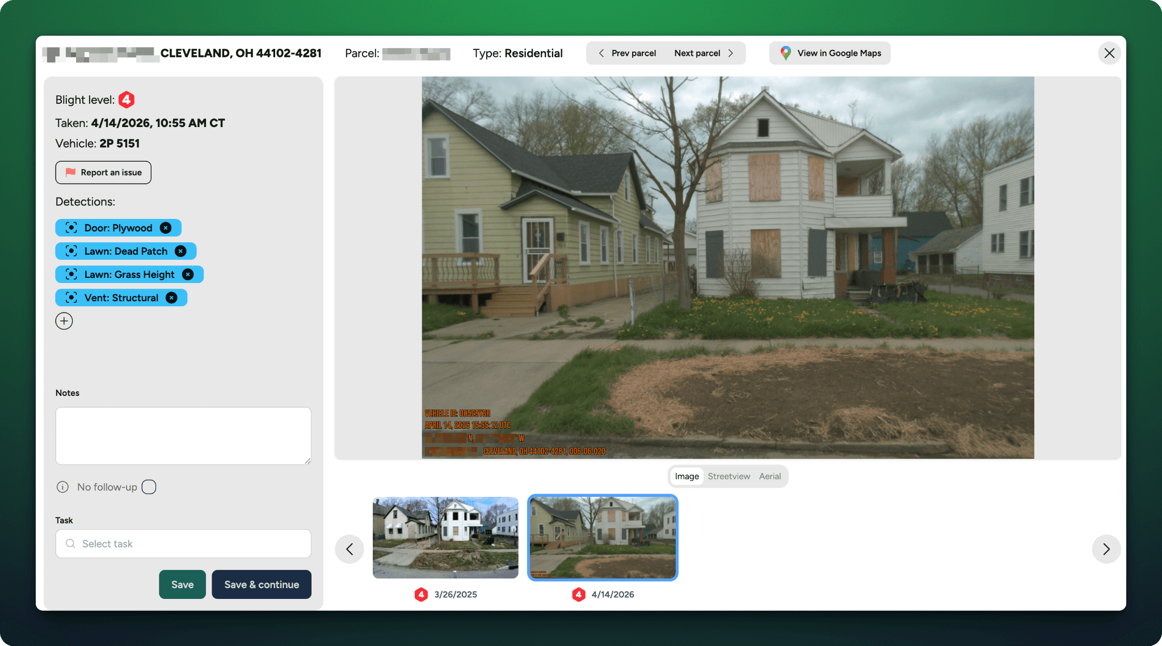This screenshot has width=1162, height=646.
Task: Remove the Door: Plywood detection
Action: pos(166,228)
